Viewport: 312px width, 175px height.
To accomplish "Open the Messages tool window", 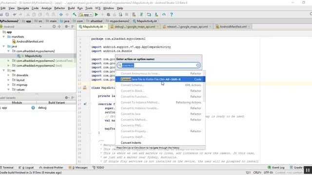I will click(78, 167).
